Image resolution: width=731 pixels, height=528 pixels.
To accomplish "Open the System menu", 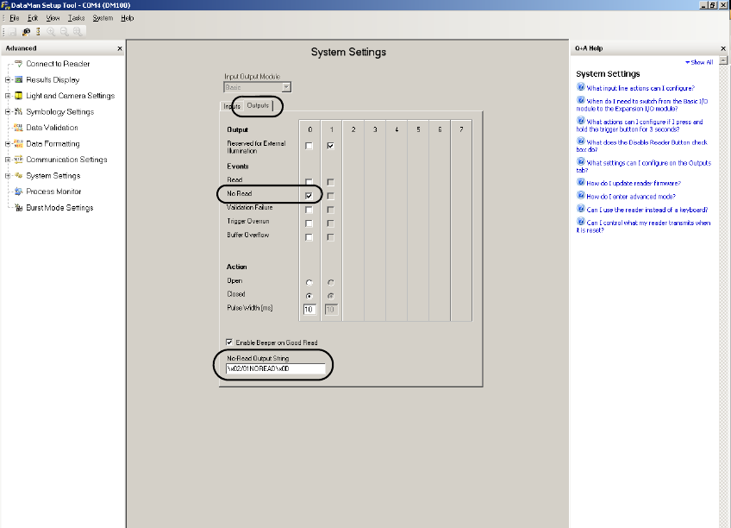I will click(x=103, y=18).
